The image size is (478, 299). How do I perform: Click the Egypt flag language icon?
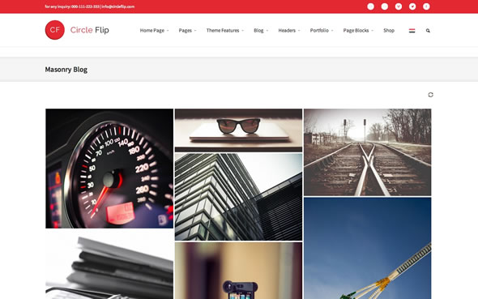point(412,31)
